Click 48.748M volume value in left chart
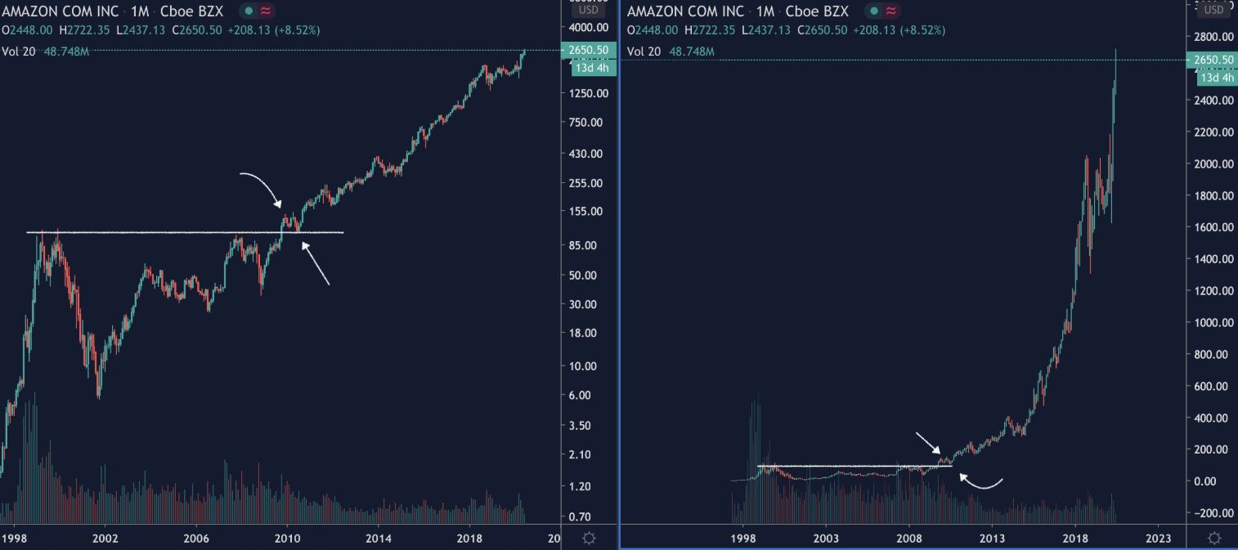 65,51
